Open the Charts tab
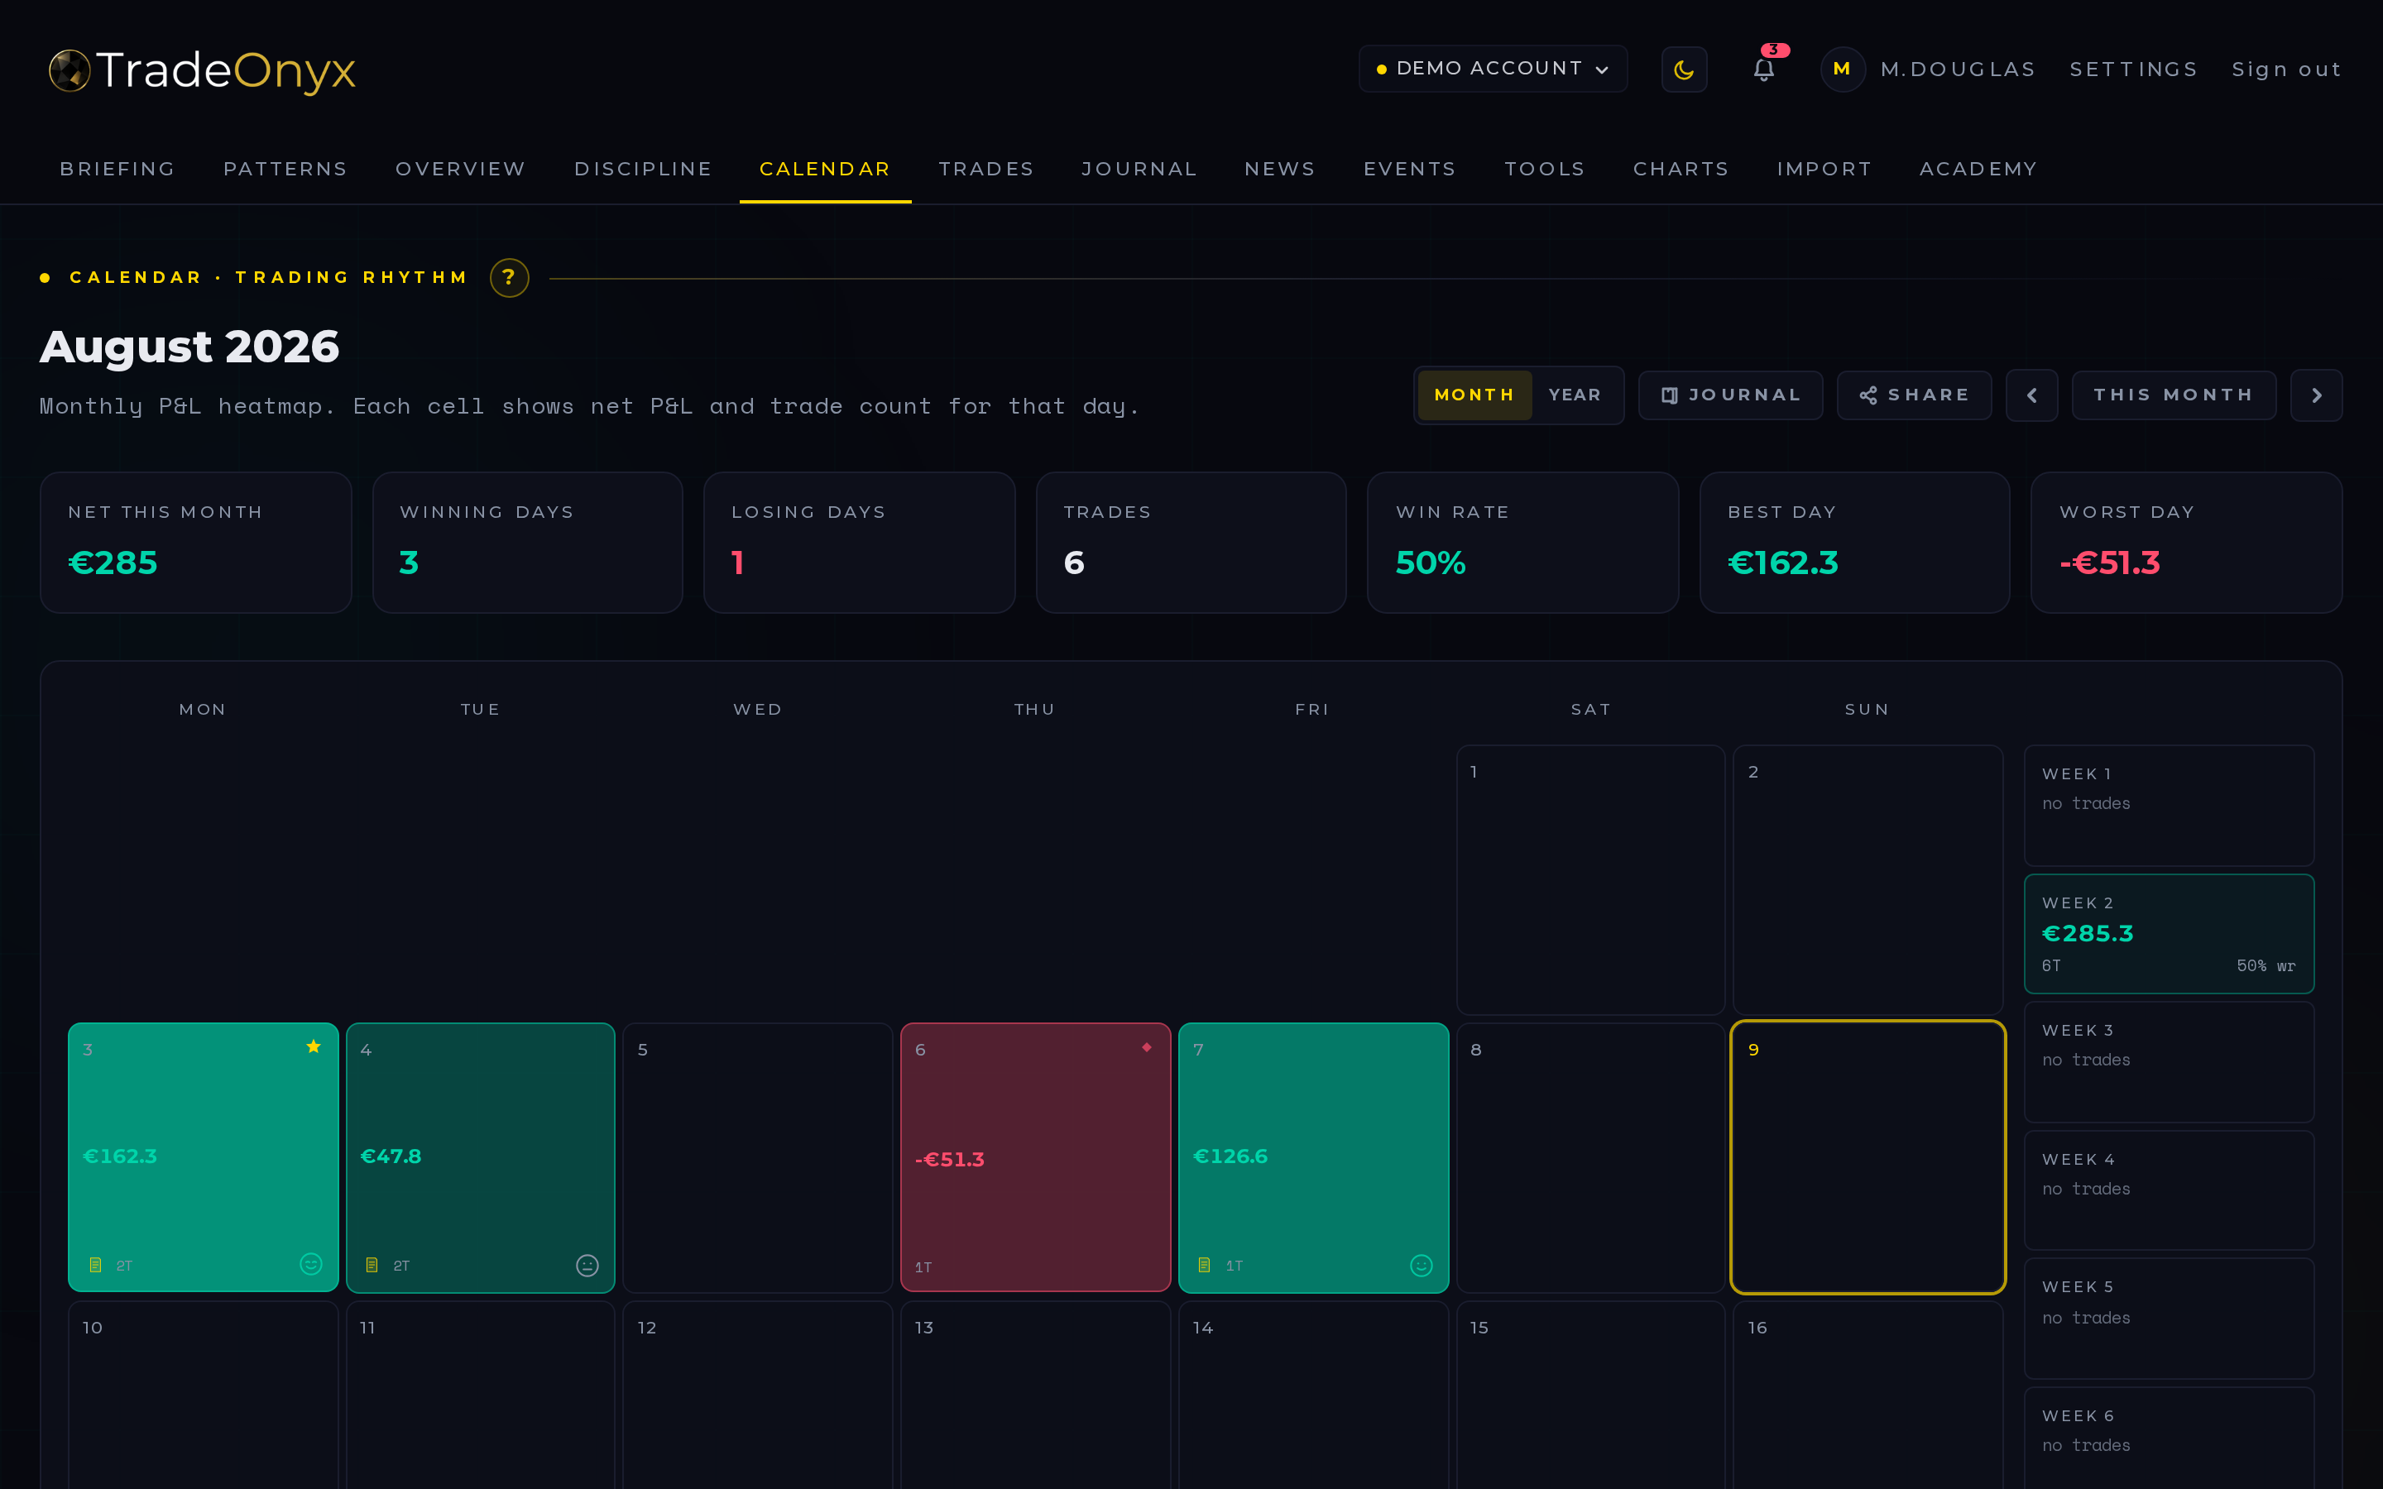This screenshot has height=1489, width=2383. [1681, 170]
